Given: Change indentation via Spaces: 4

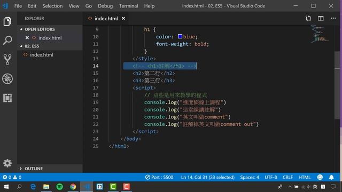Looking at the screenshot, I should coord(250,177).
